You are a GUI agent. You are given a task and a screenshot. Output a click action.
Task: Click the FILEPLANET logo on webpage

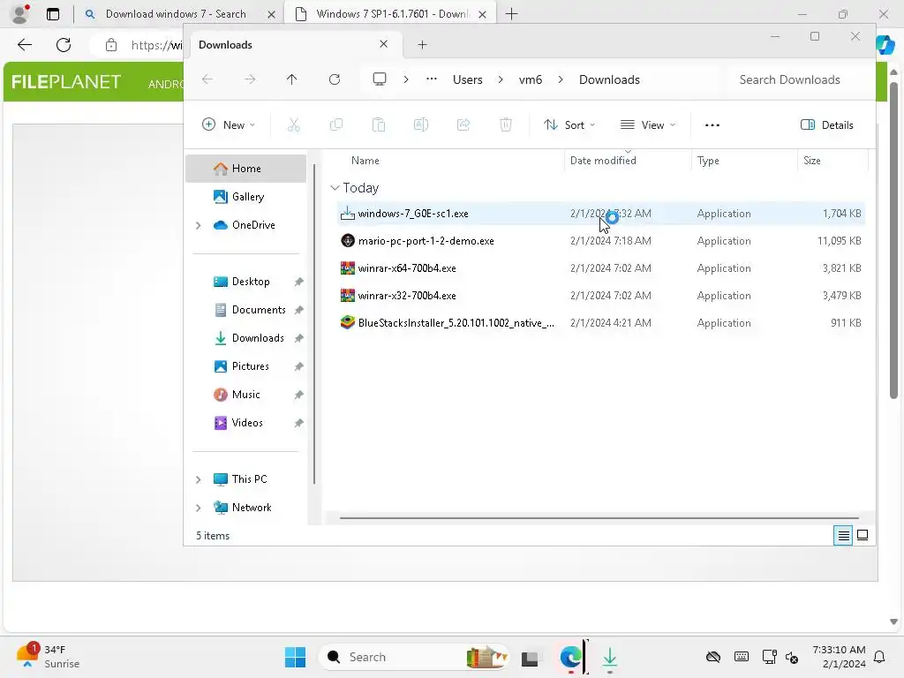click(66, 82)
